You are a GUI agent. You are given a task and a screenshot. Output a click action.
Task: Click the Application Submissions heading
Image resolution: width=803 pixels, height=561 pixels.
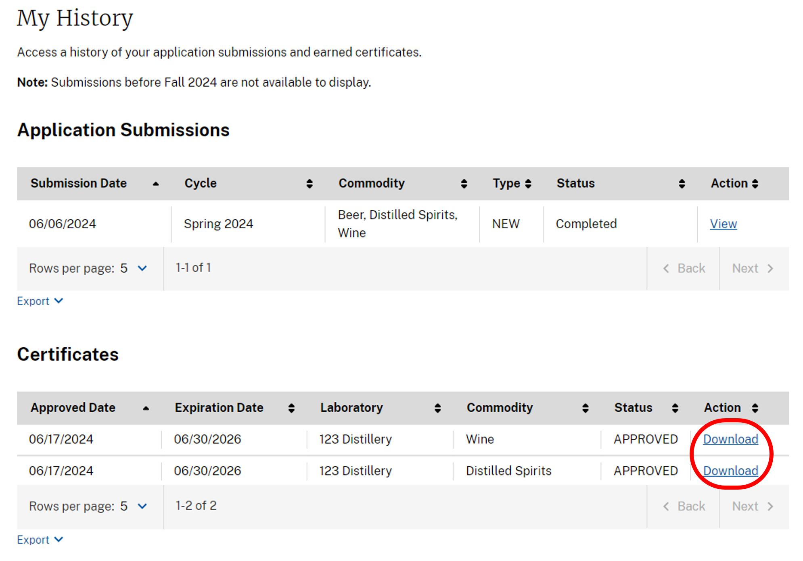tap(123, 130)
